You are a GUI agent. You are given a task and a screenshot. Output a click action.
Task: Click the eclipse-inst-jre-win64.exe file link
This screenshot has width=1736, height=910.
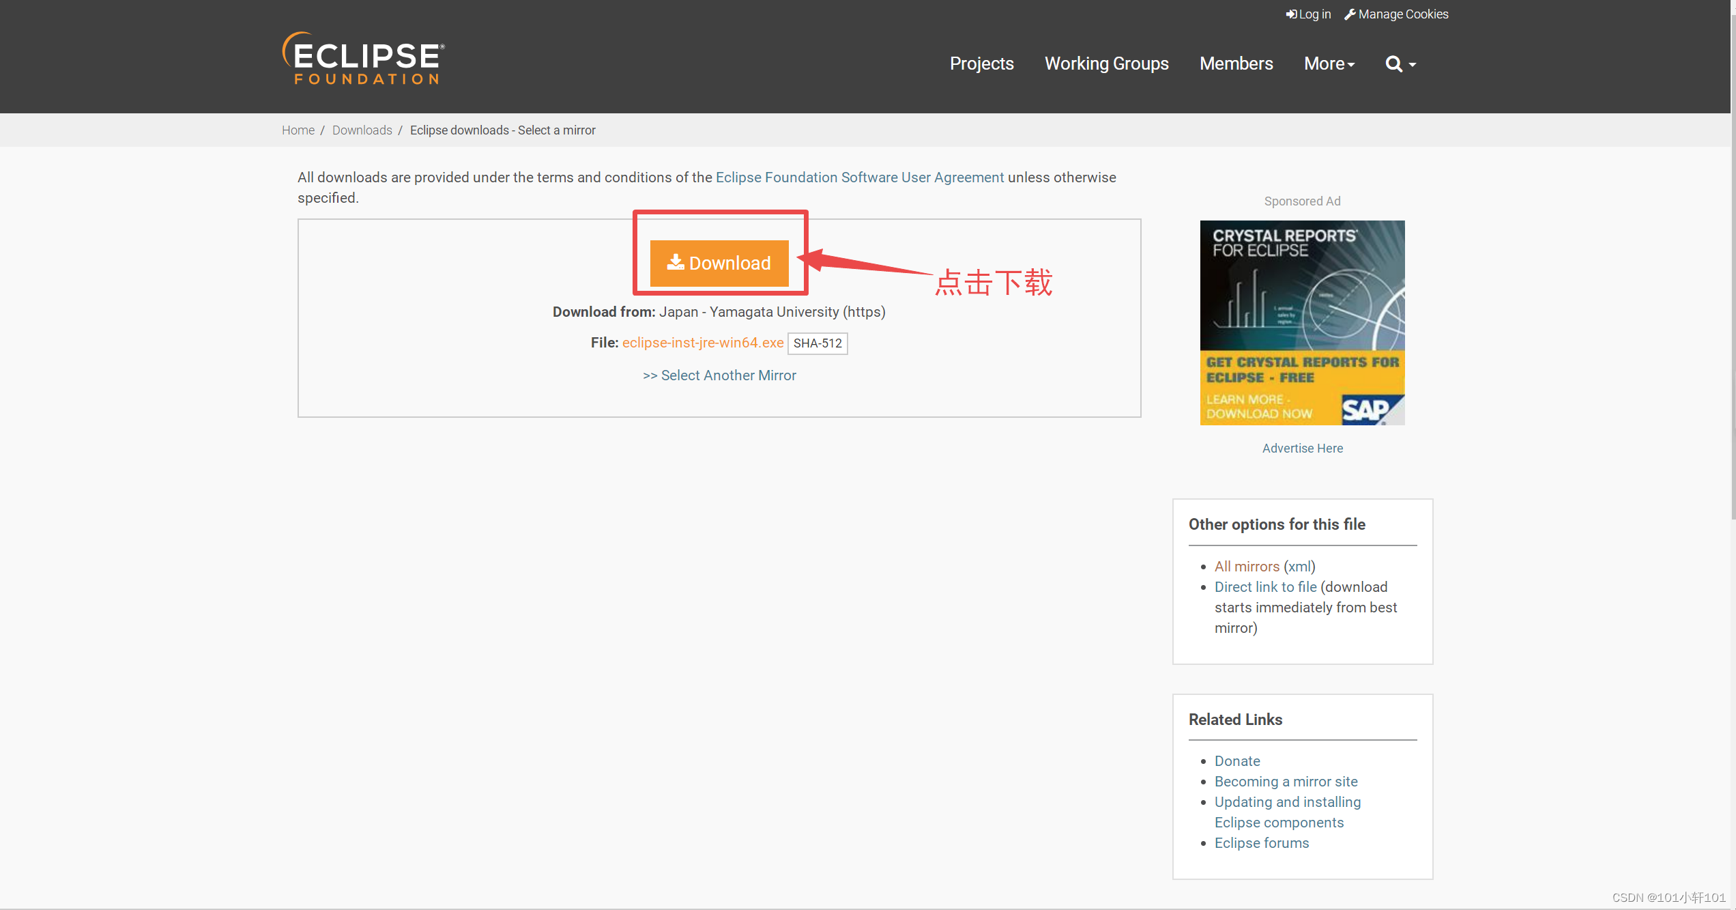[702, 343]
